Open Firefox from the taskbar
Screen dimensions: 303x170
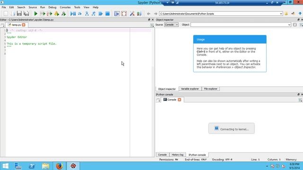(x=59, y=166)
